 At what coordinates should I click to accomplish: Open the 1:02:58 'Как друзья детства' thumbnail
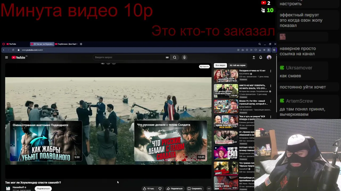tap(226, 91)
